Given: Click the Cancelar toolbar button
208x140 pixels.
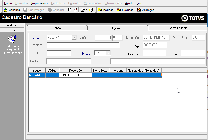Looking at the screenshot, I should point(56,10).
